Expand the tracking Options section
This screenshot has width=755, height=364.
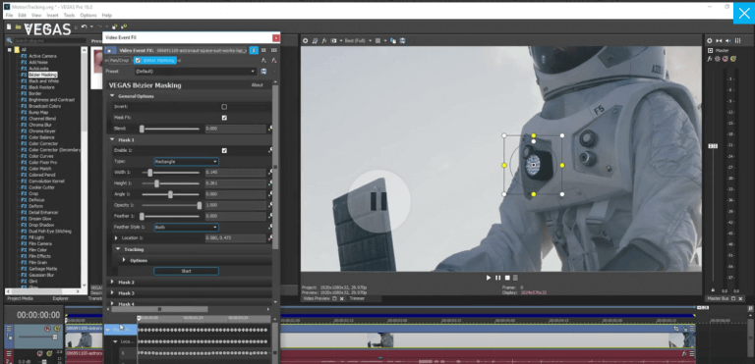tap(124, 260)
